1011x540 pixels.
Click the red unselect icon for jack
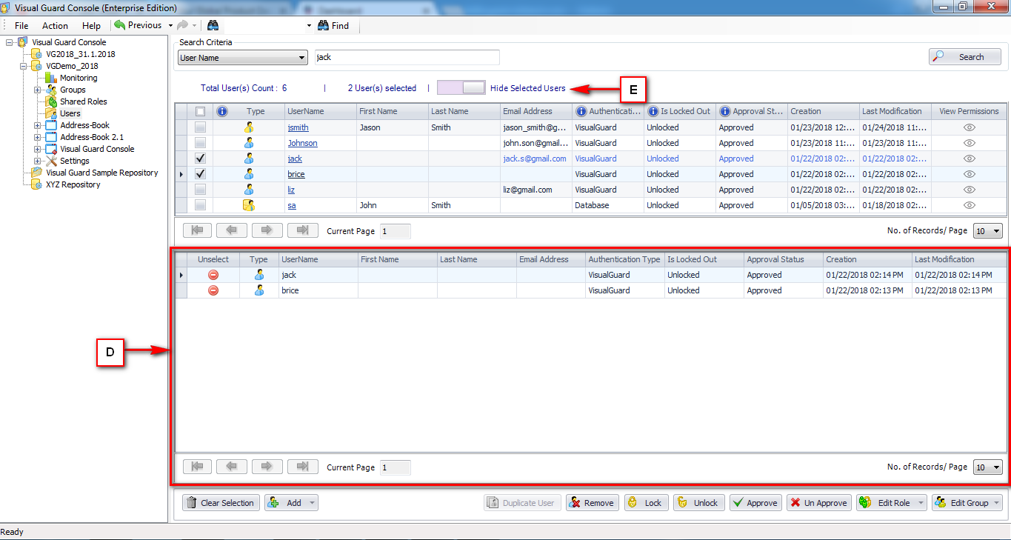click(x=213, y=275)
